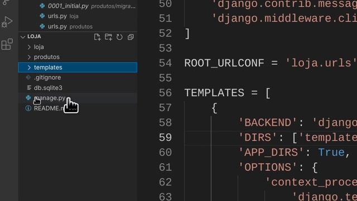The width and height of the screenshot is (357, 201).
Task: Click the info icon next to README
Action: (x=28, y=108)
